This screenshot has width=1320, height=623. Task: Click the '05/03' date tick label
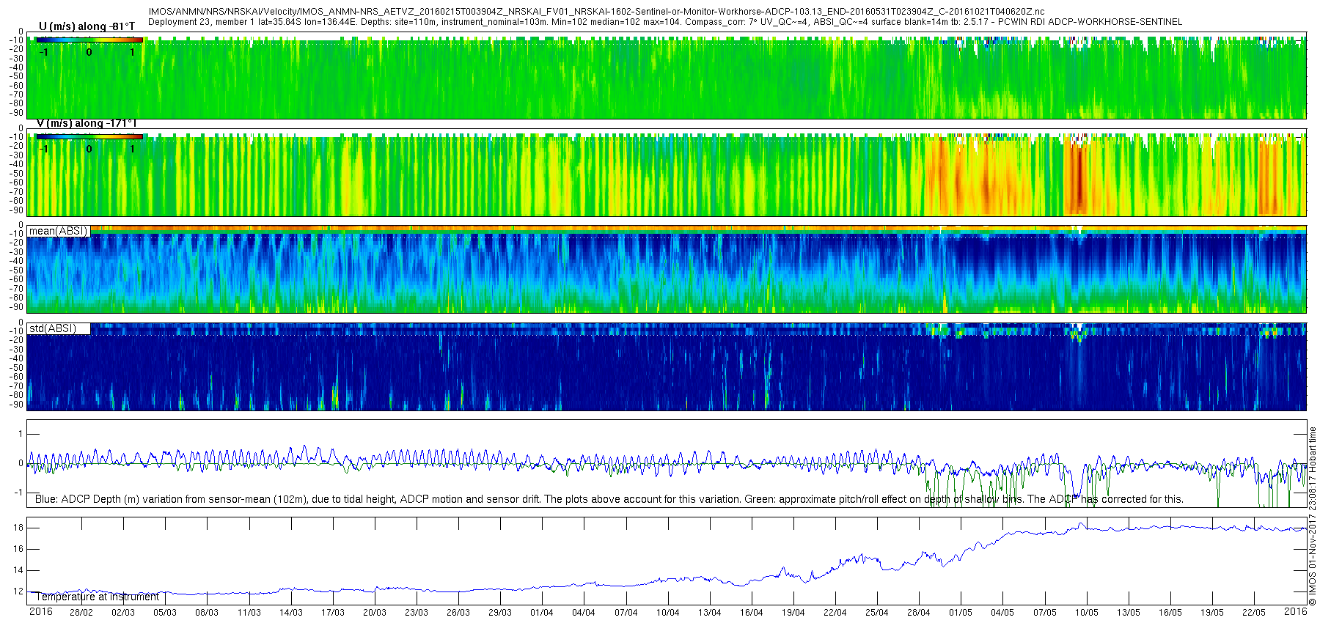[x=165, y=613]
